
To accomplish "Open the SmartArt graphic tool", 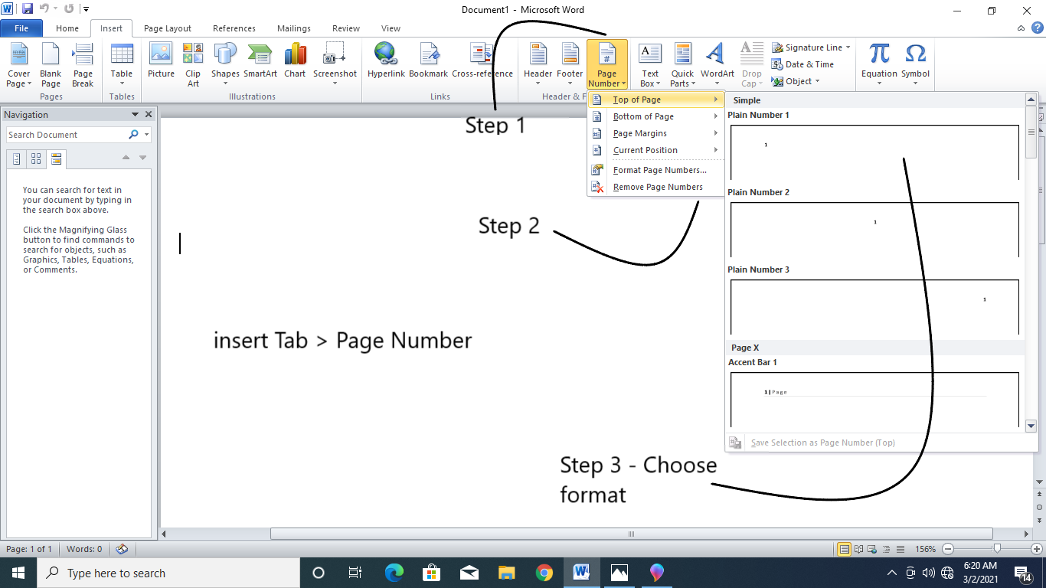I will (260, 61).
